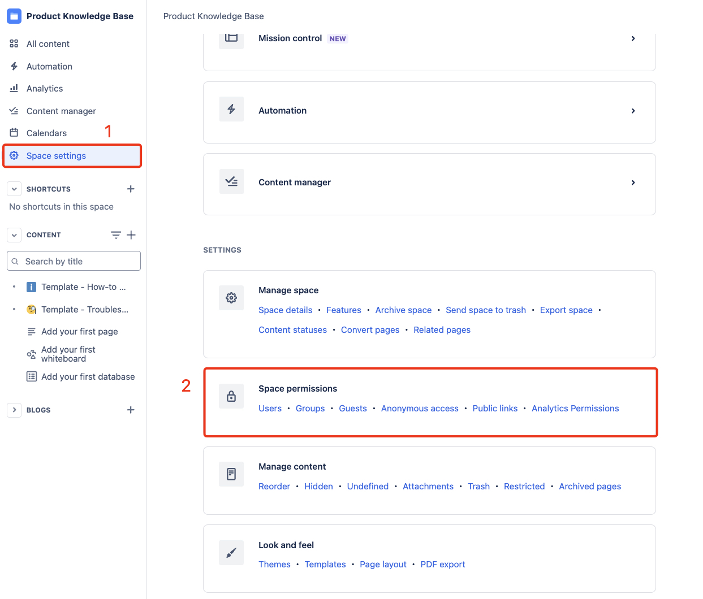This screenshot has width=703, height=599.
Task: Select the Calendars icon in the sidebar
Action: [14, 133]
